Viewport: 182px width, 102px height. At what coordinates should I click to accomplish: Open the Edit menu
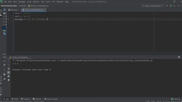pos(10,2)
